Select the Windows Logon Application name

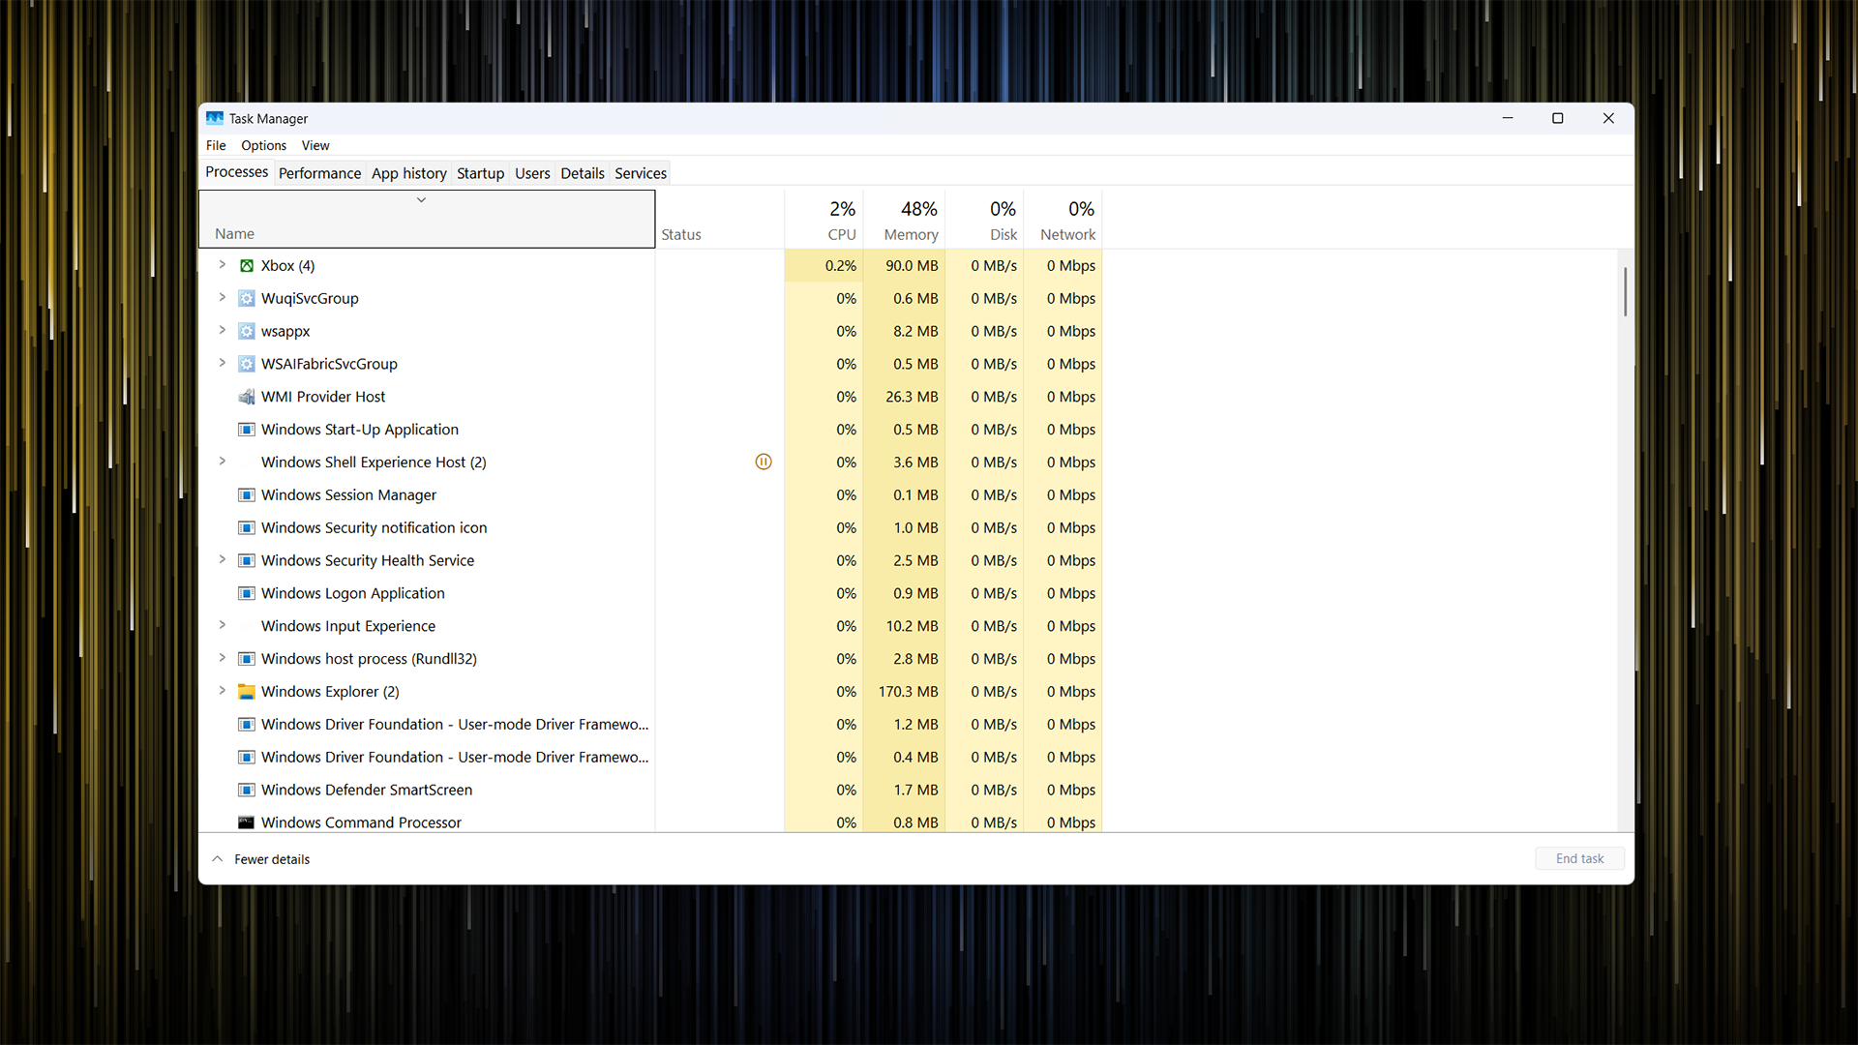353,593
